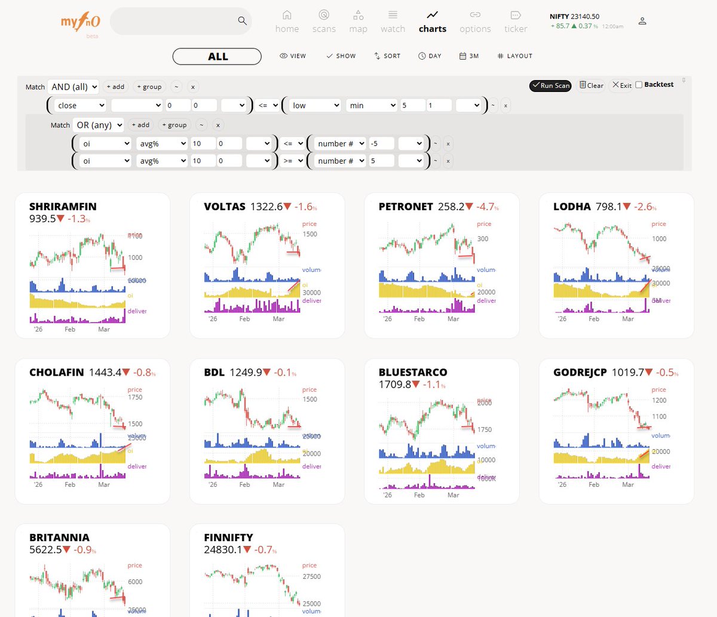The width and height of the screenshot is (717, 617).
Task: Open the OR (any) match dropdown
Action: coord(99,125)
